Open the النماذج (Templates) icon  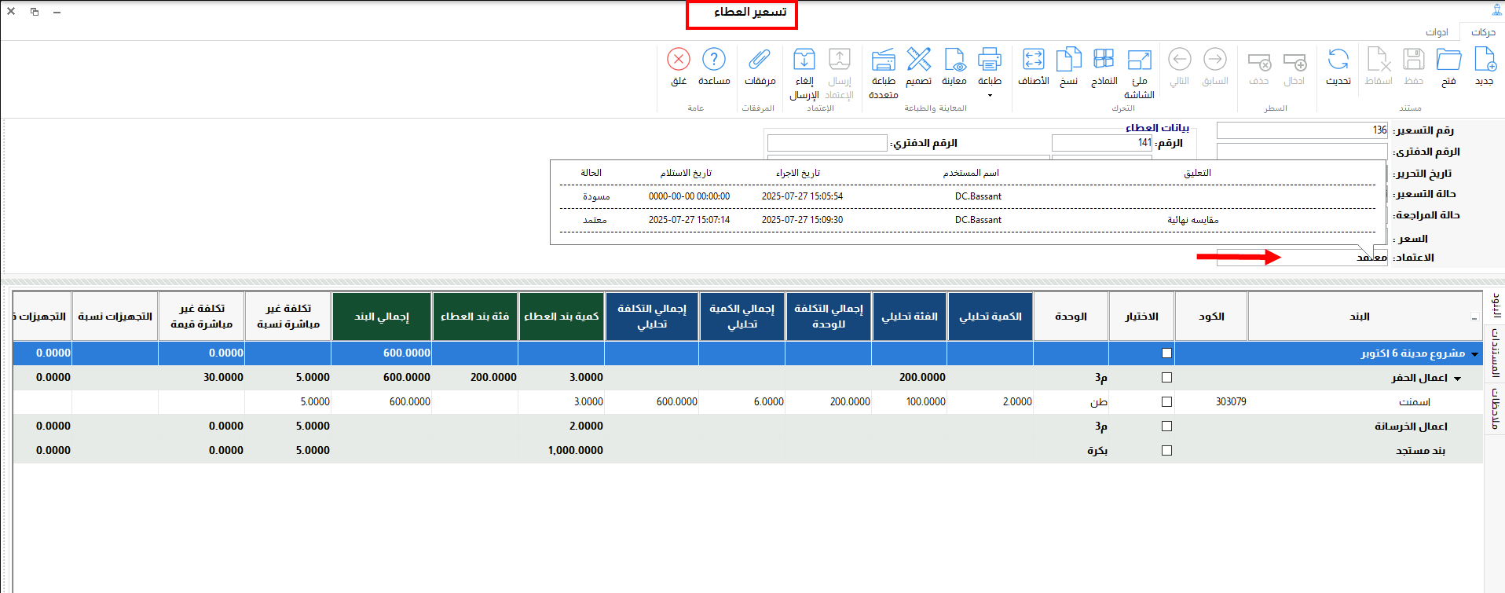1104,59
